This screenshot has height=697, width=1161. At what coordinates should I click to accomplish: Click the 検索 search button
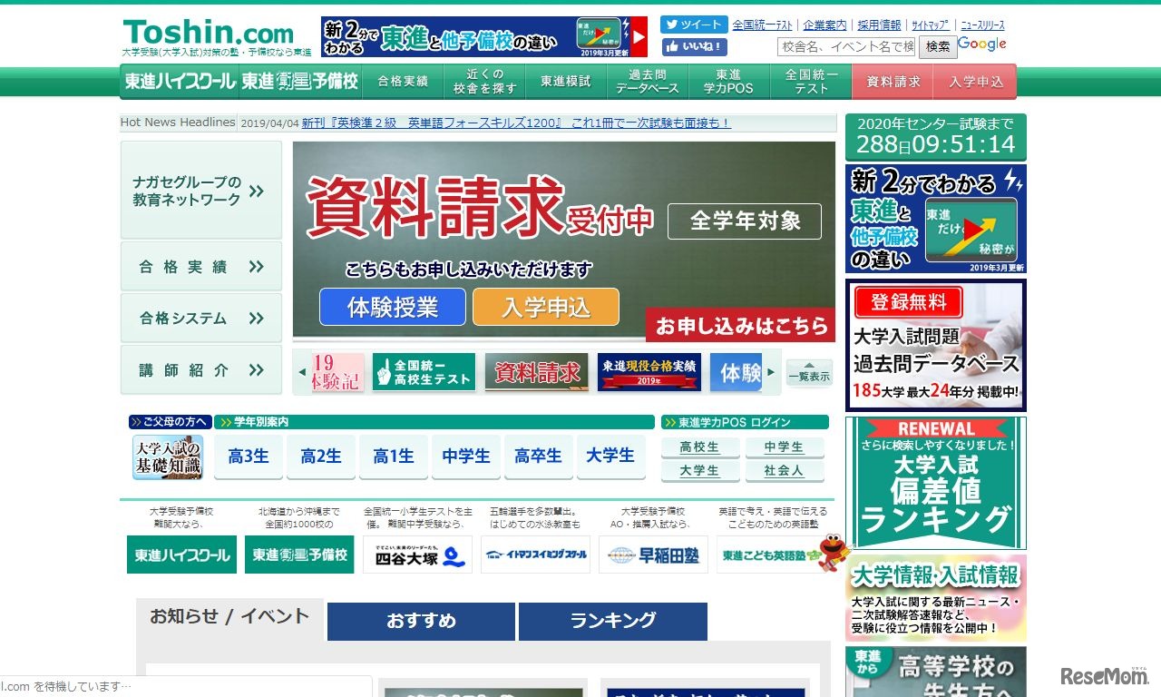pos(938,46)
